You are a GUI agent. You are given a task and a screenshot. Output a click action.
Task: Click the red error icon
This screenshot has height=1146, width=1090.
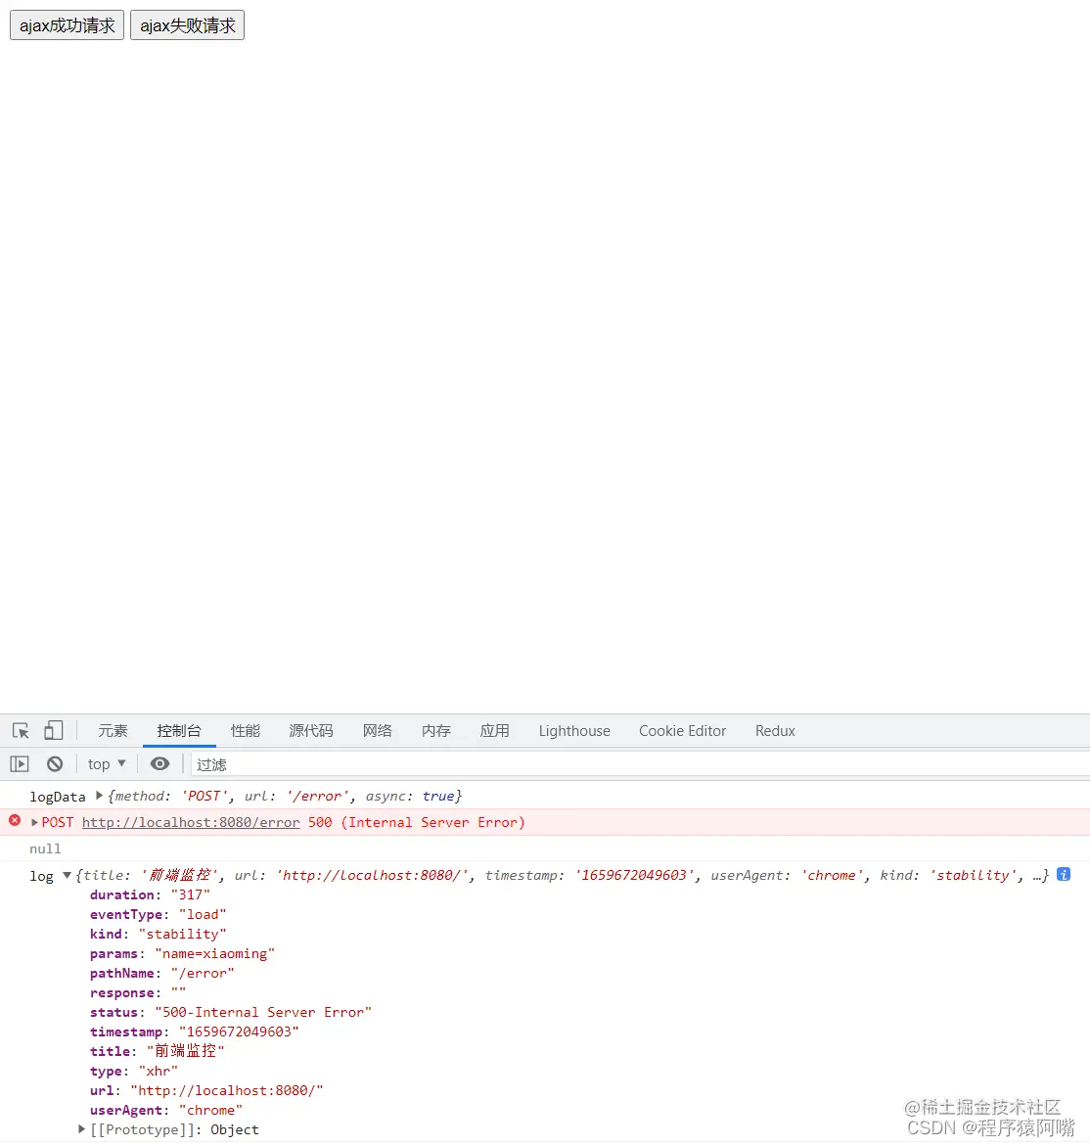click(x=15, y=821)
